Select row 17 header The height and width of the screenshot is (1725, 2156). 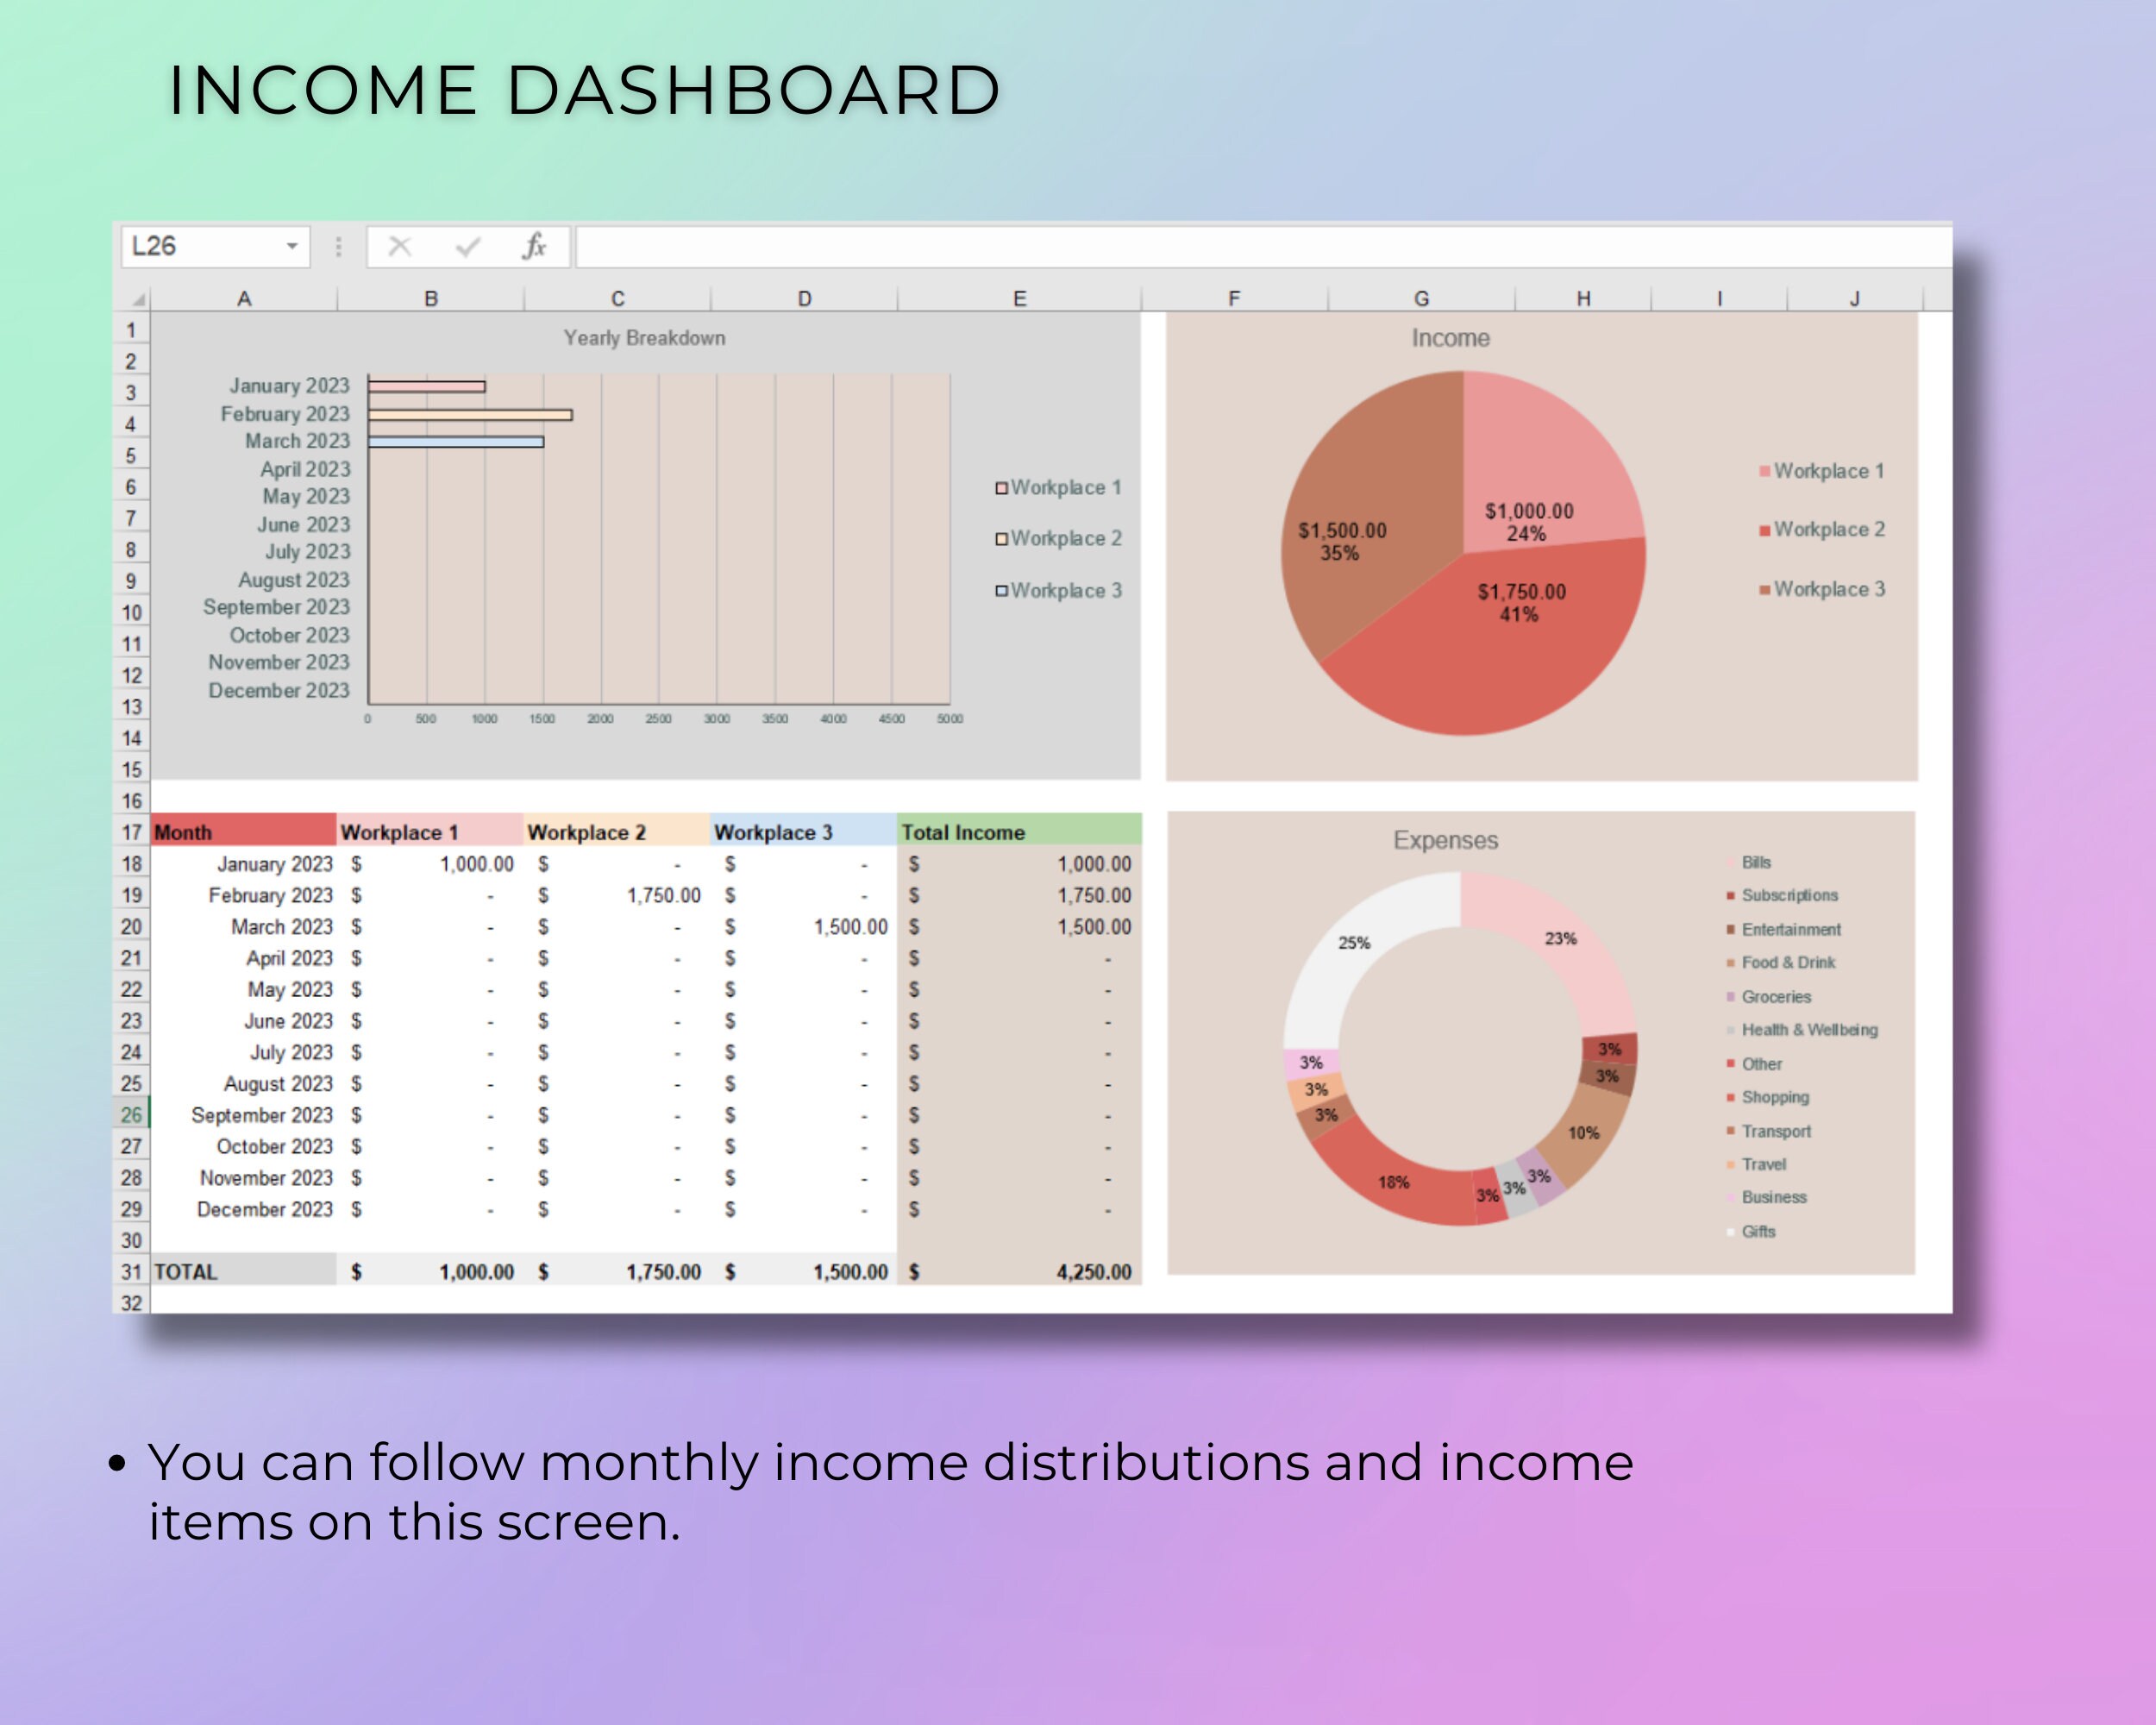click(x=132, y=832)
